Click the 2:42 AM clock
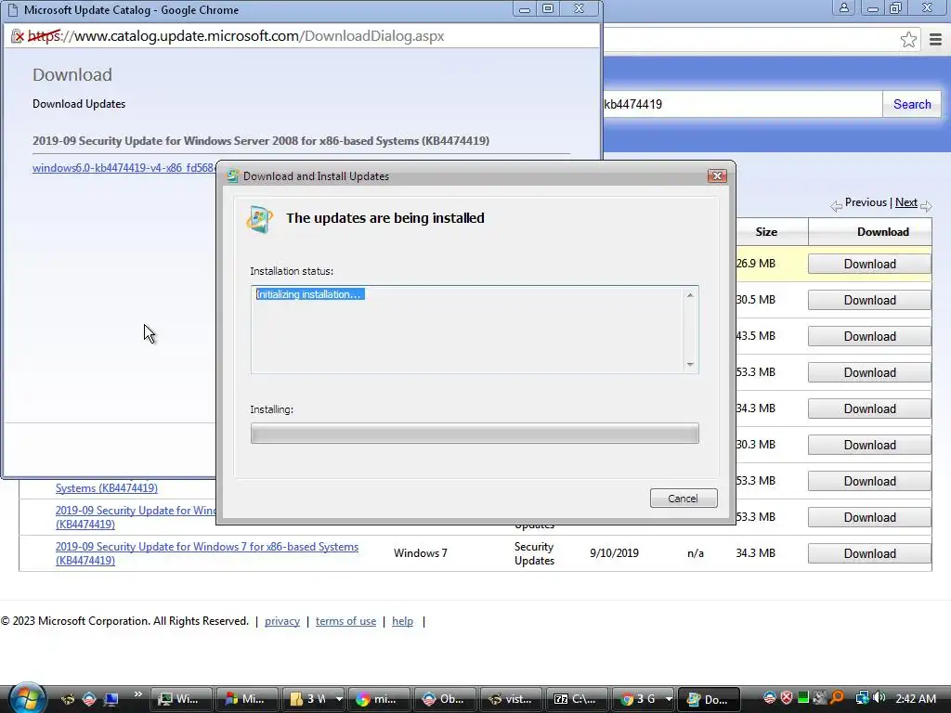The width and height of the screenshot is (951, 713). 915,698
